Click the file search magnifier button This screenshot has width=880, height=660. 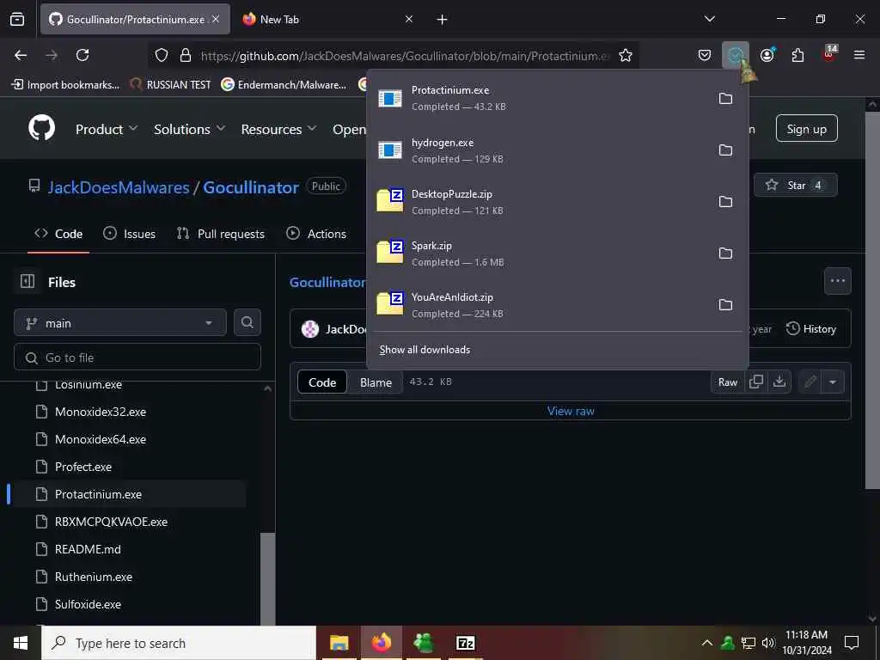click(247, 323)
